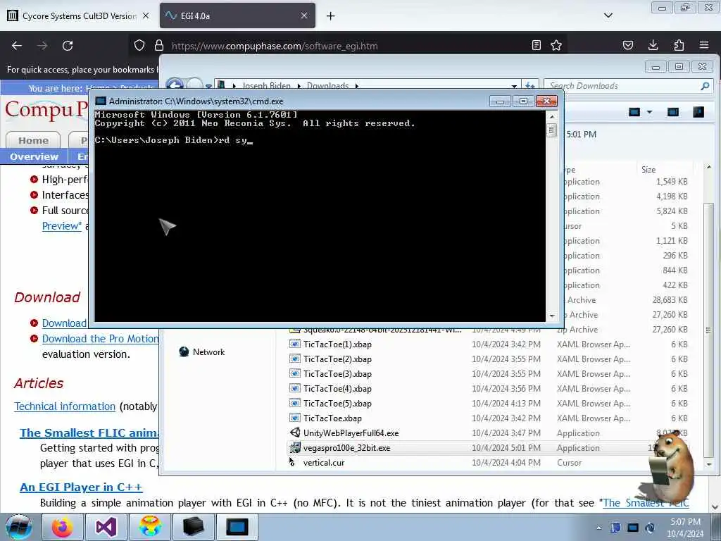
Task: Open Firefox extensions puzzle icon
Action: coord(679,45)
